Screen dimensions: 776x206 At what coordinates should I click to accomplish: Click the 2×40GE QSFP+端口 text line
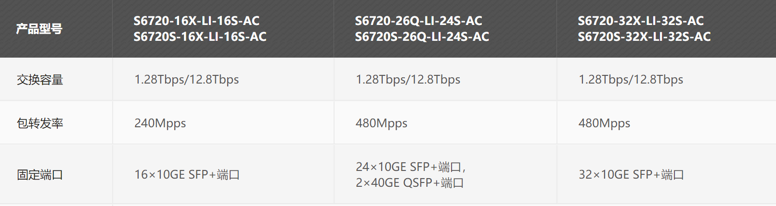pos(410,183)
